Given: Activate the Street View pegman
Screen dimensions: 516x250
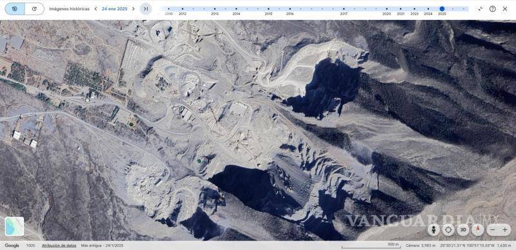Looking at the screenshot, I should (433, 229).
